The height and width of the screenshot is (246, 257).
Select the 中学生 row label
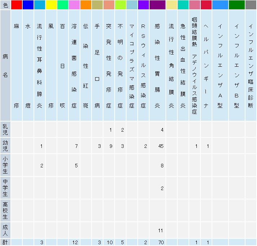tap(5, 188)
